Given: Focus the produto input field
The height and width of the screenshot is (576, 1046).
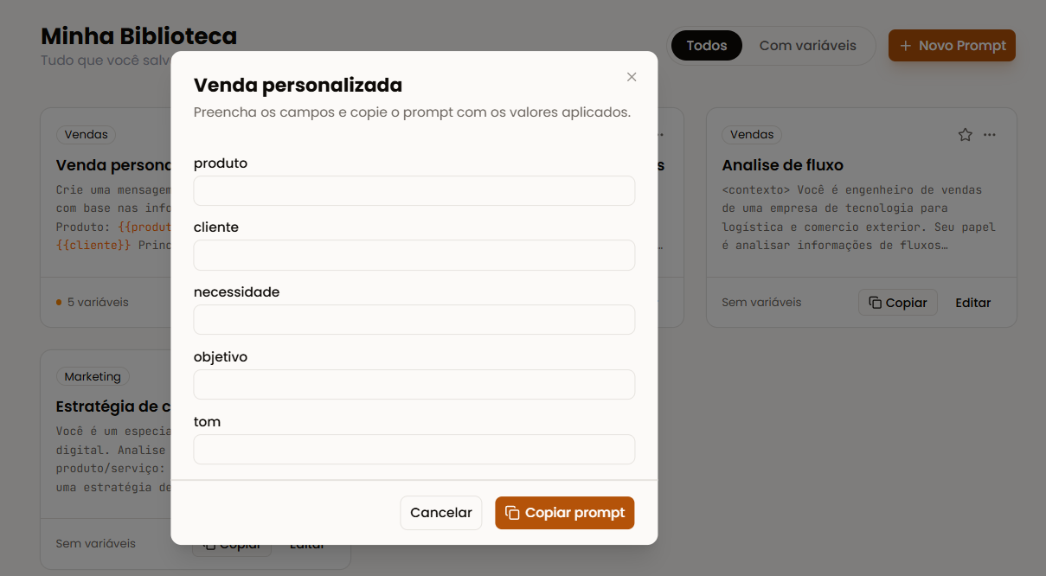Looking at the screenshot, I should [414, 191].
